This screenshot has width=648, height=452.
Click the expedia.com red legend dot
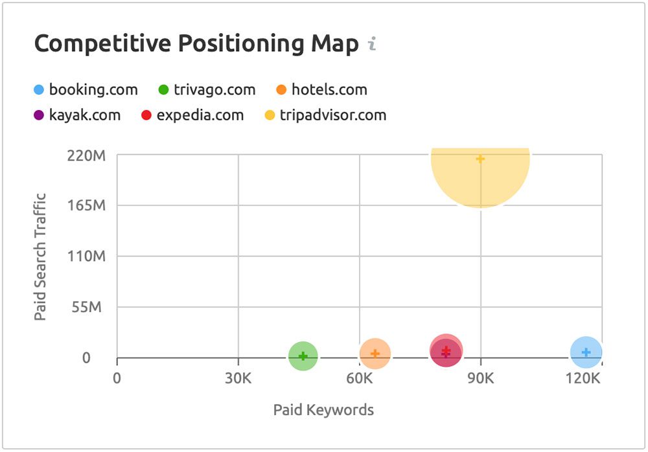pos(146,115)
